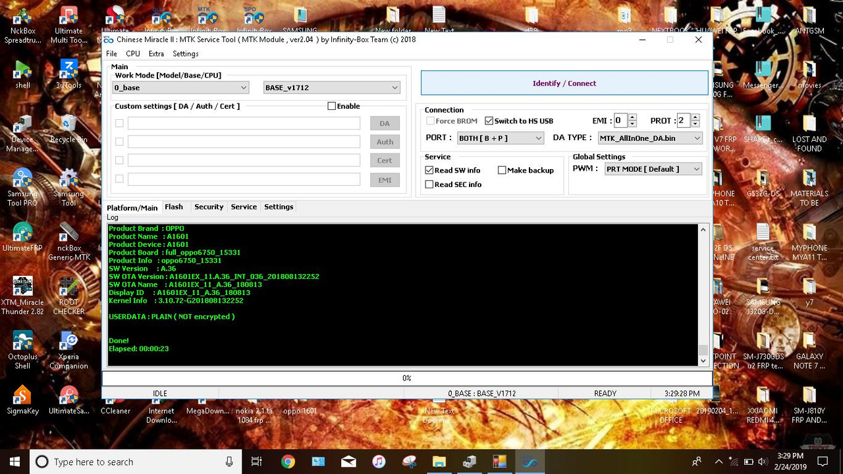This screenshot has width=843, height=474.
Task: Open the File menu
Action: pyautogui.click(x=111, y=54)
